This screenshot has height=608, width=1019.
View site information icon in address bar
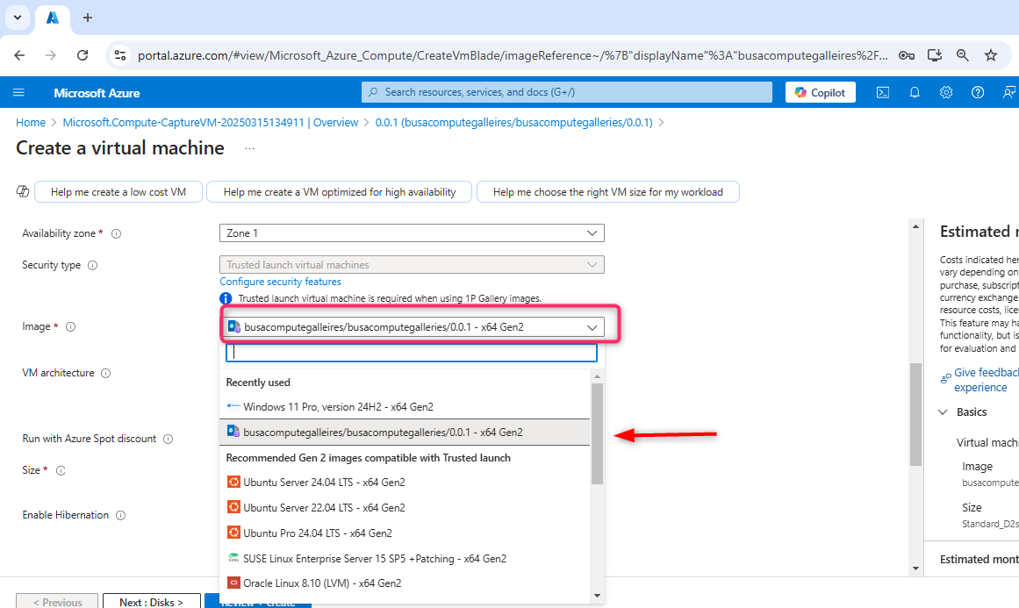pos(120,55)
